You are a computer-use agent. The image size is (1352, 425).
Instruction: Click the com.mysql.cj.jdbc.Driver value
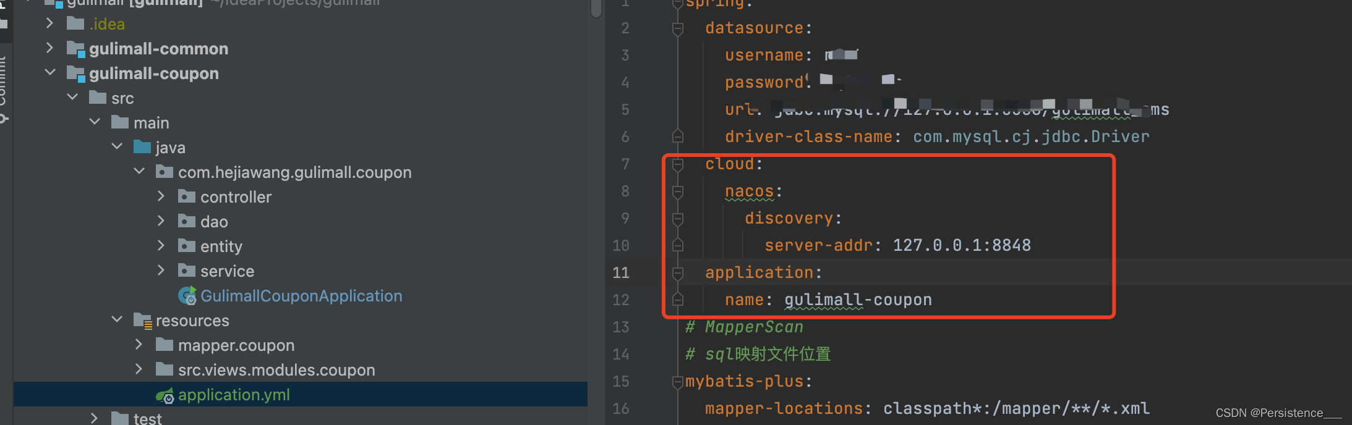coord(1031,137)
